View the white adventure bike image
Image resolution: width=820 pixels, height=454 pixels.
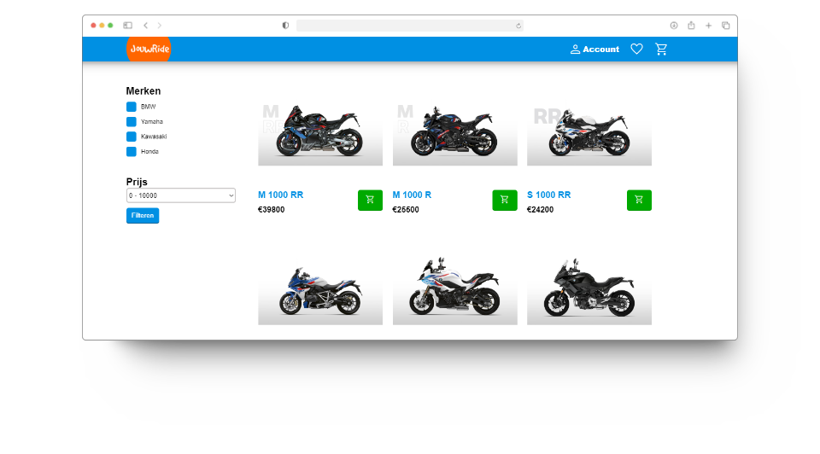click(x=455, y=291)
